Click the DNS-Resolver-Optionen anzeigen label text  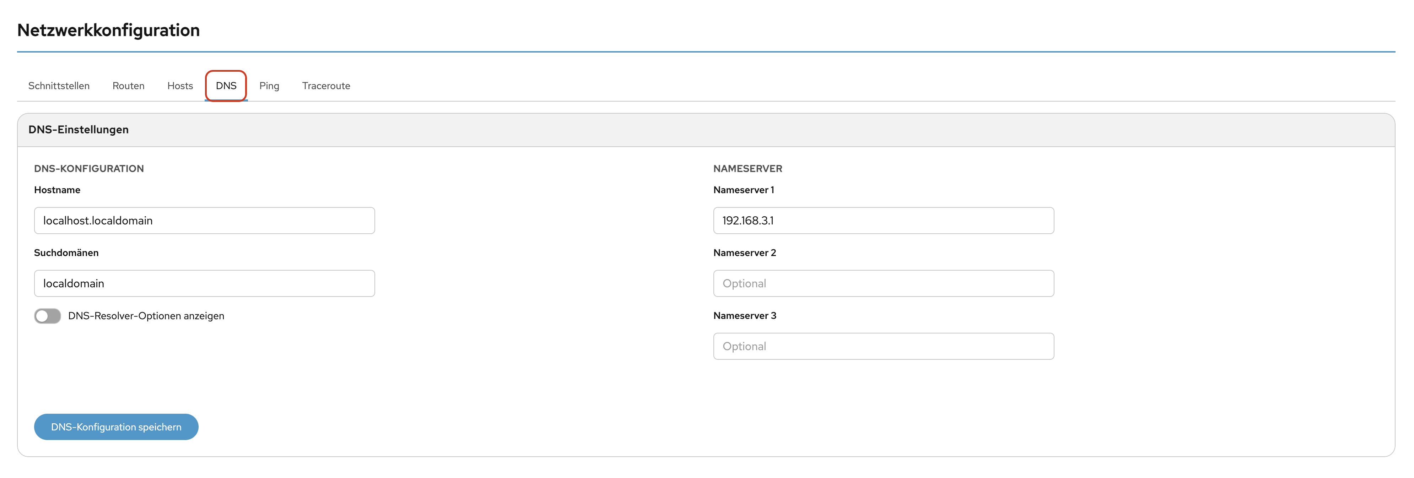[146, 316]
